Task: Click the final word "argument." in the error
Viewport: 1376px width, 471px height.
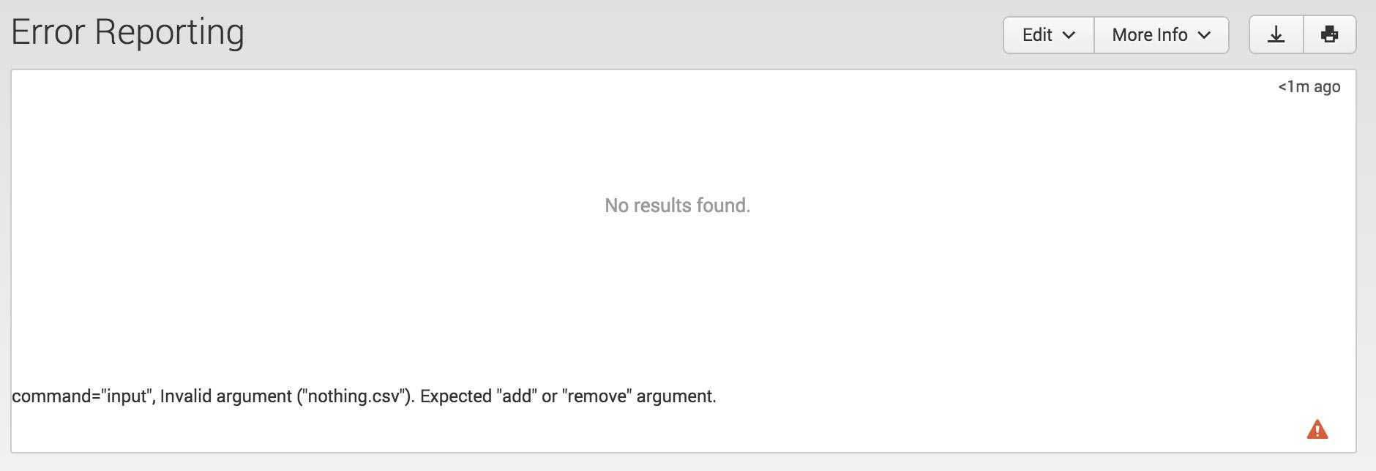Action: click(676, 396)
